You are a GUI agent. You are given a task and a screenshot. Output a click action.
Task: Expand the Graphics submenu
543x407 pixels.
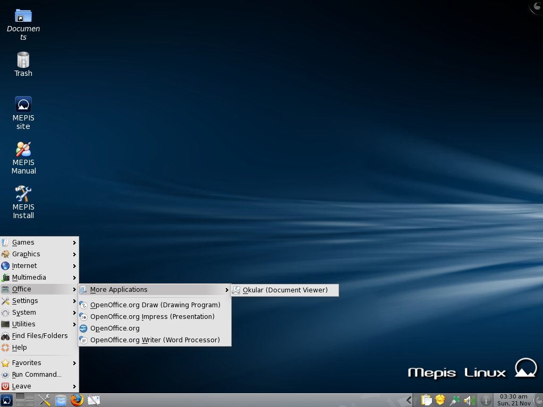(39, 254)
